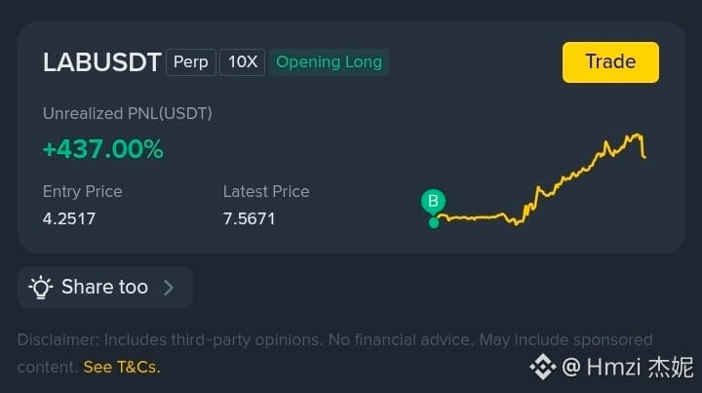Click the green B buy marker
This screenshot has height=393, width=702.
point(433,201)
